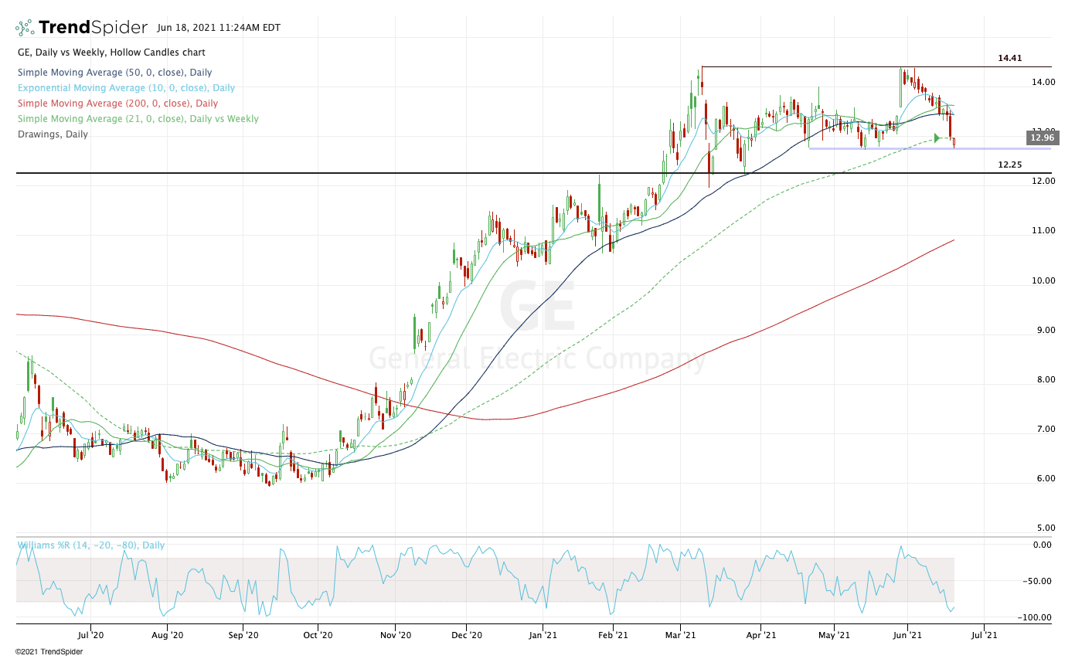
Task: Click the green triangle marker beside the latest candle
Action: [x=937, y=138]
